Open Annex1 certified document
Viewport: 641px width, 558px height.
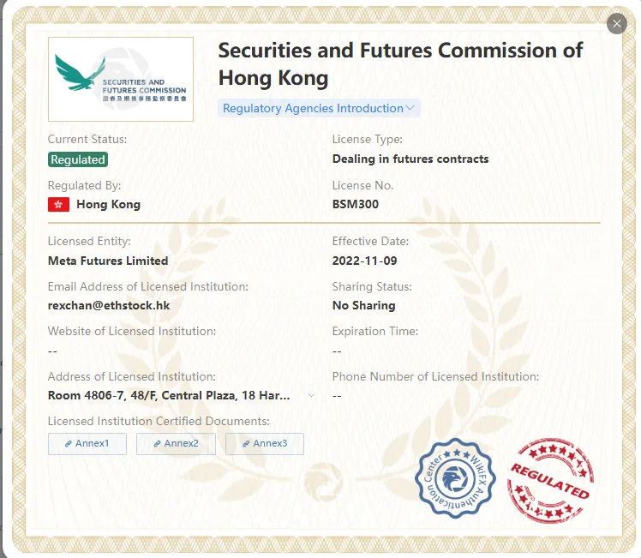(x=87, y=443)
